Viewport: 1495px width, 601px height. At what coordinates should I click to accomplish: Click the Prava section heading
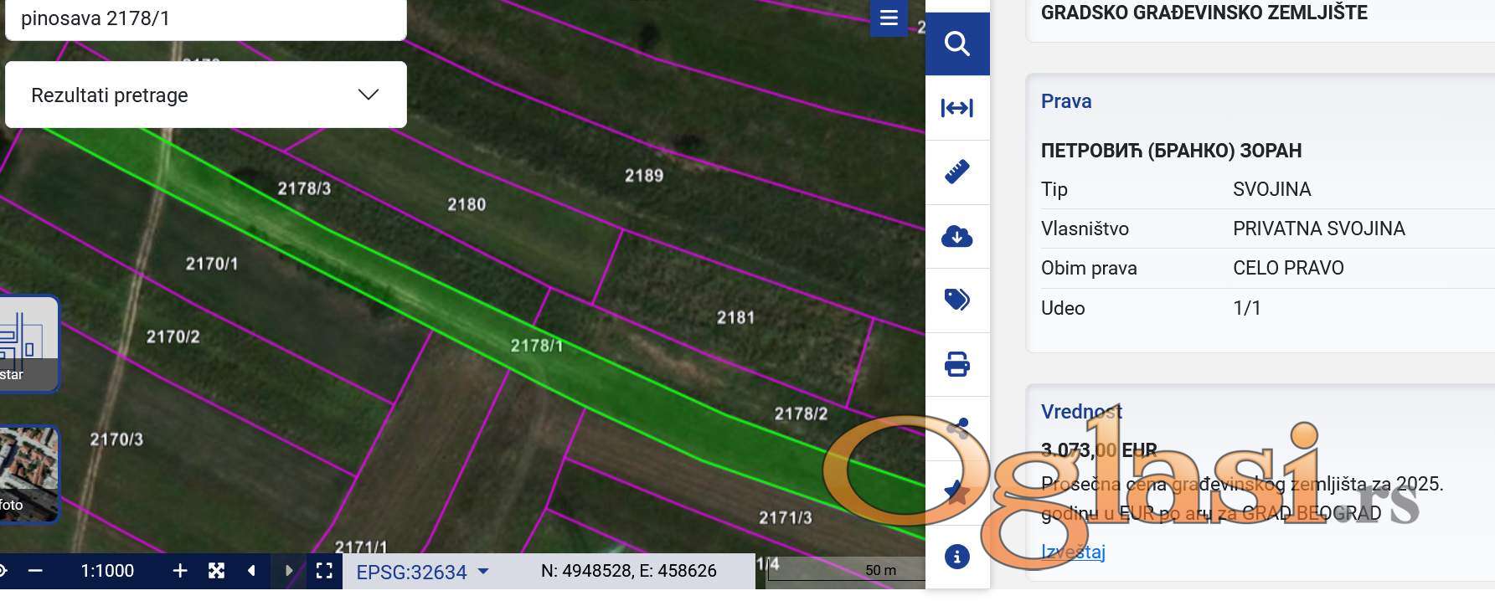[x=1066, y=101]
